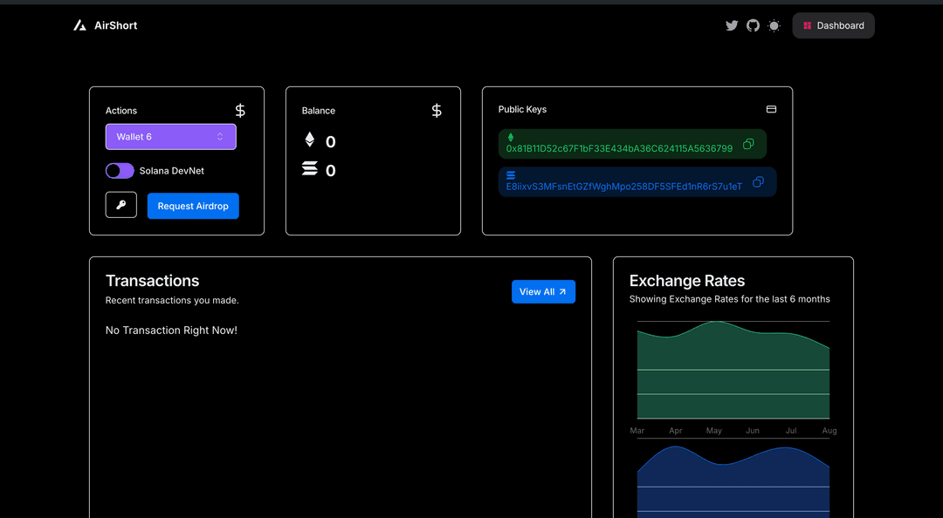Click the Wallet 6 selector chevron arrows
943x518 pixels.
[x=220, y=137]
